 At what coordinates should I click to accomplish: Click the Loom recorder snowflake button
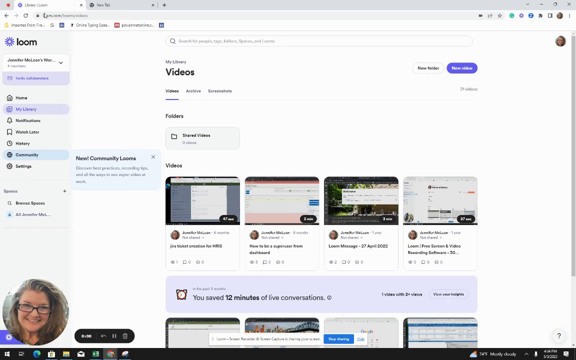[9, 337]
